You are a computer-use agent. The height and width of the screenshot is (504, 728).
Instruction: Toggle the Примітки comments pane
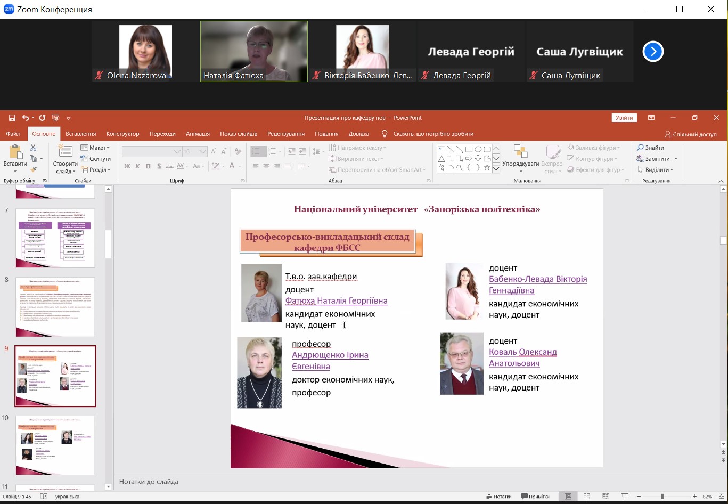click(x=535, y=497)
